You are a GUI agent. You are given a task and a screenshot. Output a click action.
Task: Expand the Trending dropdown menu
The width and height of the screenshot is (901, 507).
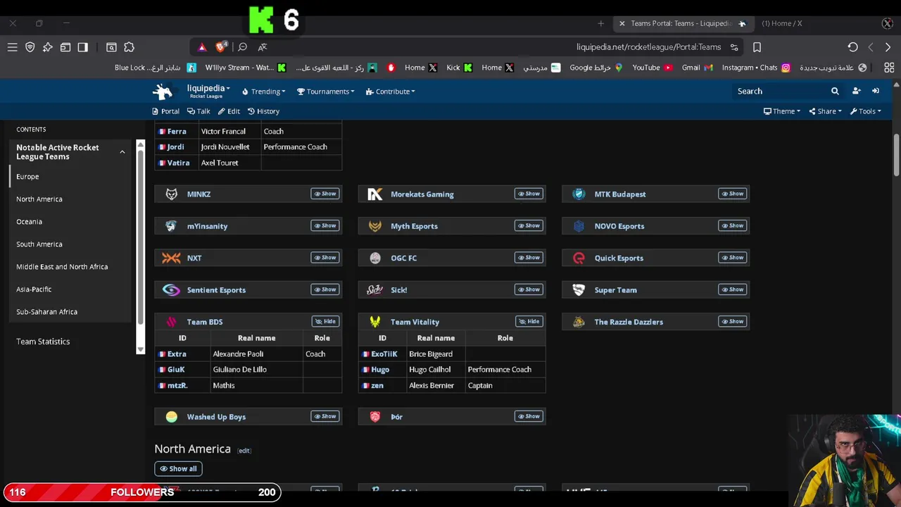click(x=263, y=92)
